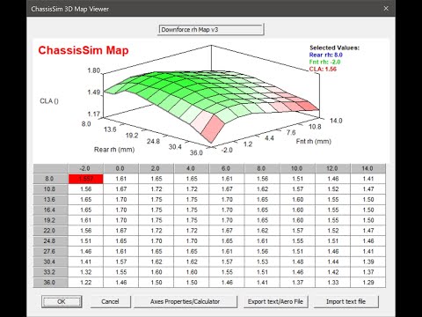Select the -2.0 column header
This screenshot has width=422, height=317.
[x=86, y=168]
